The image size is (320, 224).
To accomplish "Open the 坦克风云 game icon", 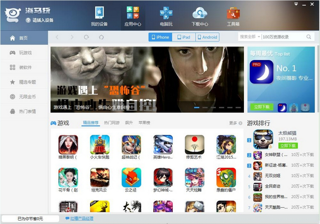I will (100, 177).
